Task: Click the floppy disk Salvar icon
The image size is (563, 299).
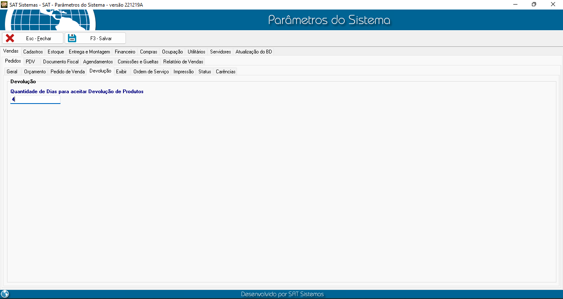Action: 72,38
